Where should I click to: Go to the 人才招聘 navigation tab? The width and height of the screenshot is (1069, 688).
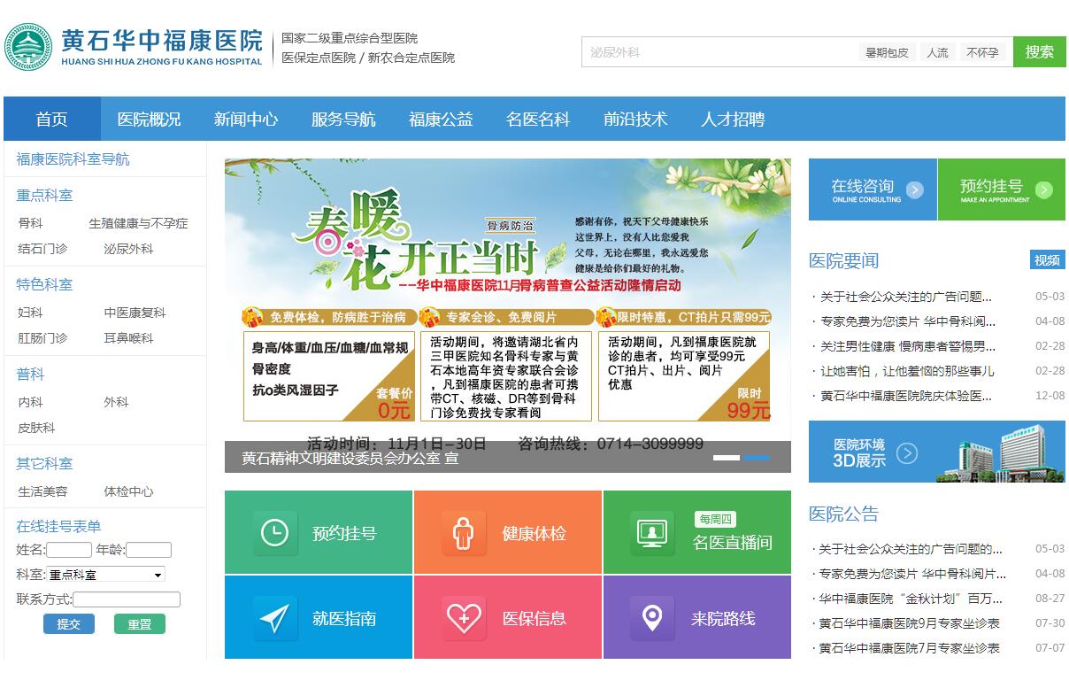tap(733, 120)
